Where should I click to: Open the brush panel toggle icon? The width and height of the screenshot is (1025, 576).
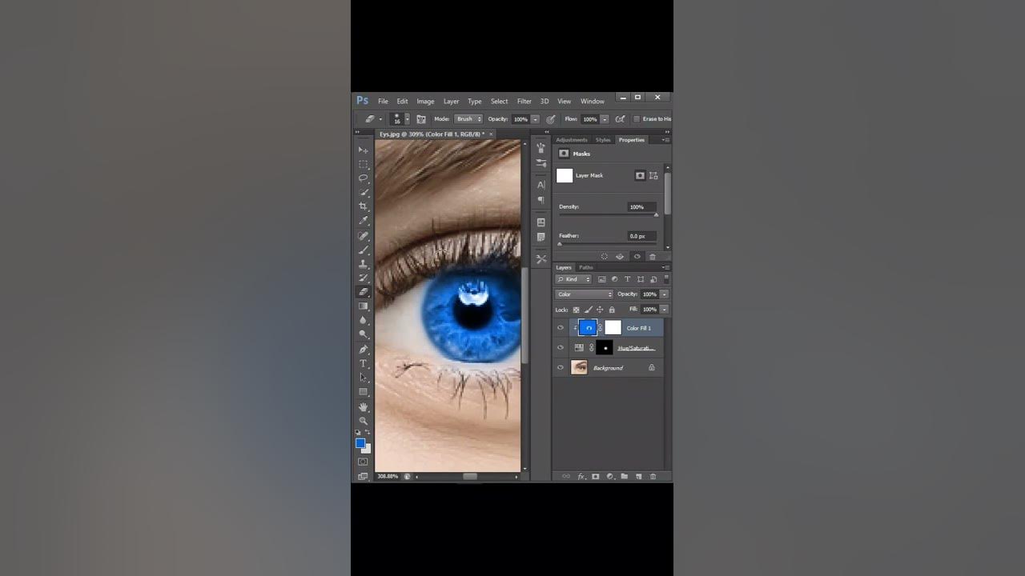coord(420,119)
